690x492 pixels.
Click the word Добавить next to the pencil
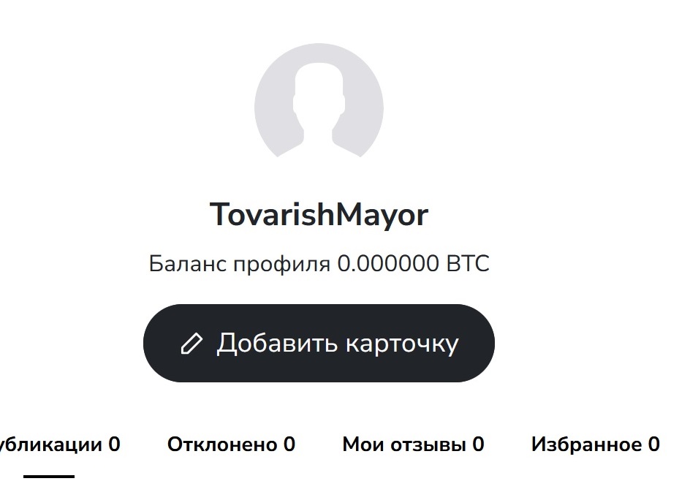click(277, 344)
